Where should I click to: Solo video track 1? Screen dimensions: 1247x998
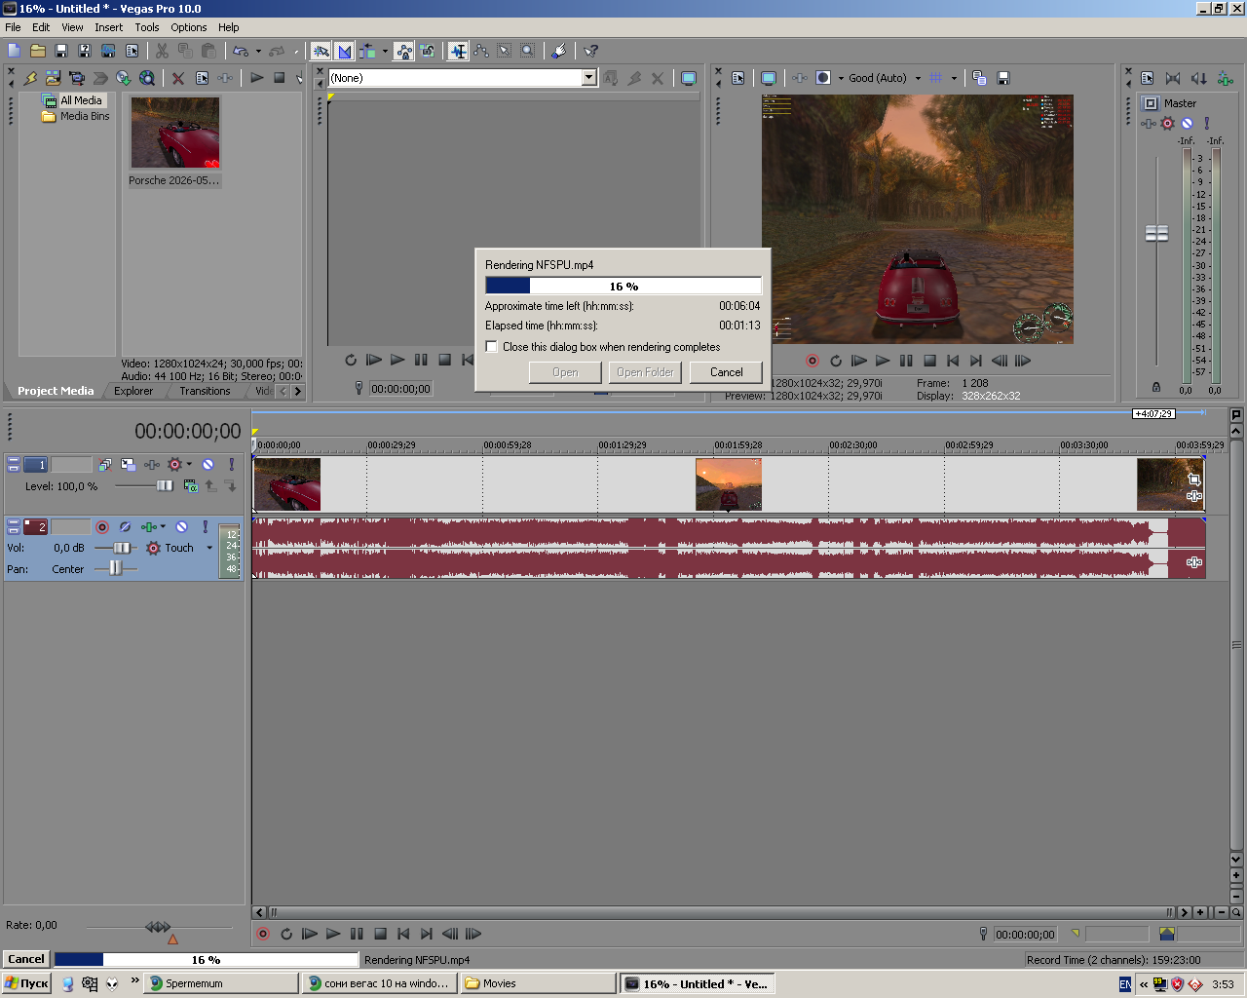tap(231, 465)
